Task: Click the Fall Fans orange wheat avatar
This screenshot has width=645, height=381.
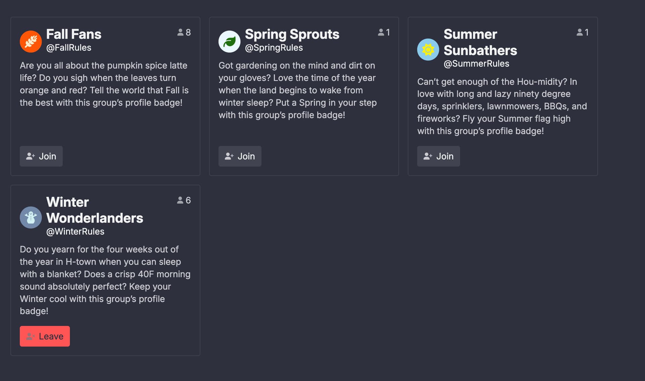Action: coord(31,42)
